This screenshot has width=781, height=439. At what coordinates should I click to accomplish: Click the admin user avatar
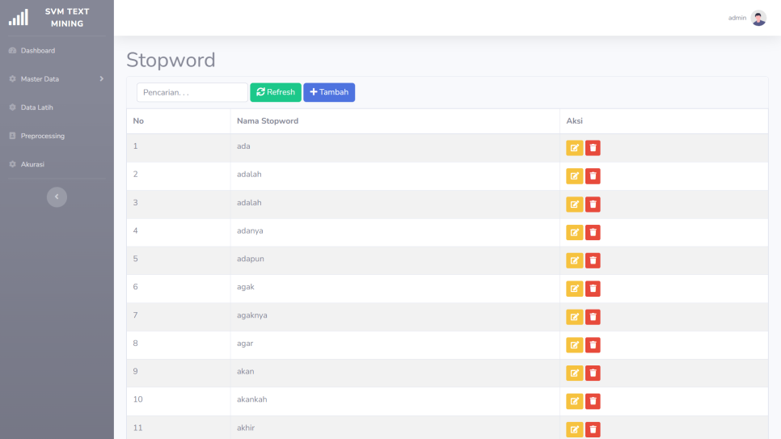point(758,18)
